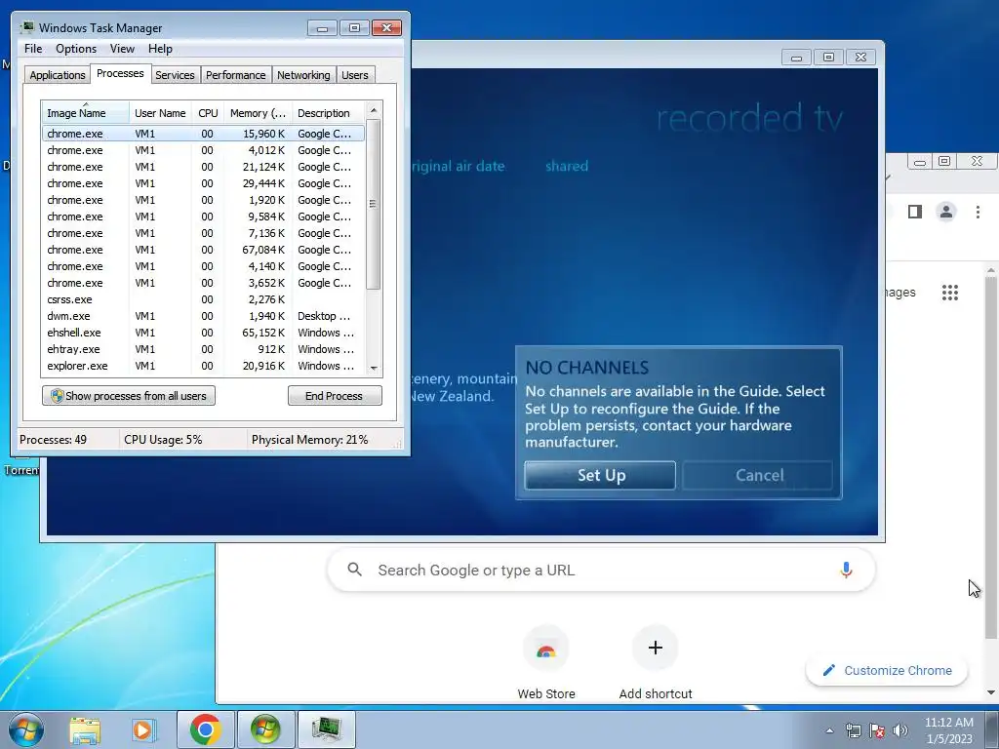The width and height of the screenshot is (999, 749).
Task: Select the ehshell.exe process row
Action: pos(203,333)
